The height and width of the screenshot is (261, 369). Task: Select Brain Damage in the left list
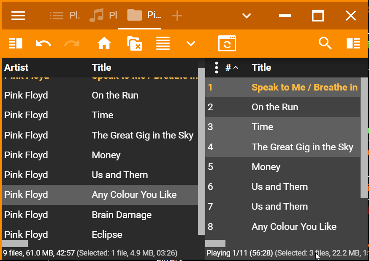click(122, 215)
